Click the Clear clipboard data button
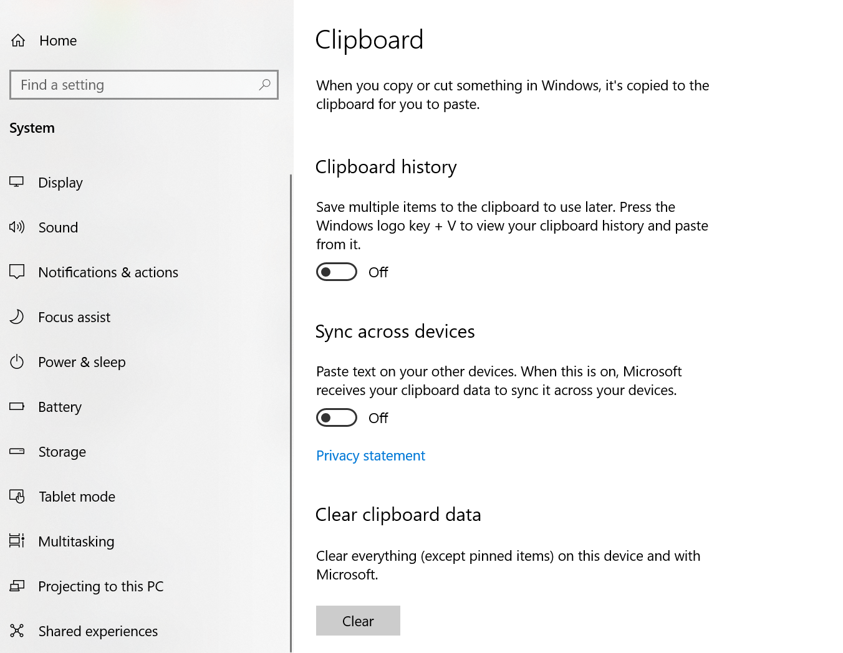The width and height of the screenshot is (843, 653). click(x=358, y=621)
